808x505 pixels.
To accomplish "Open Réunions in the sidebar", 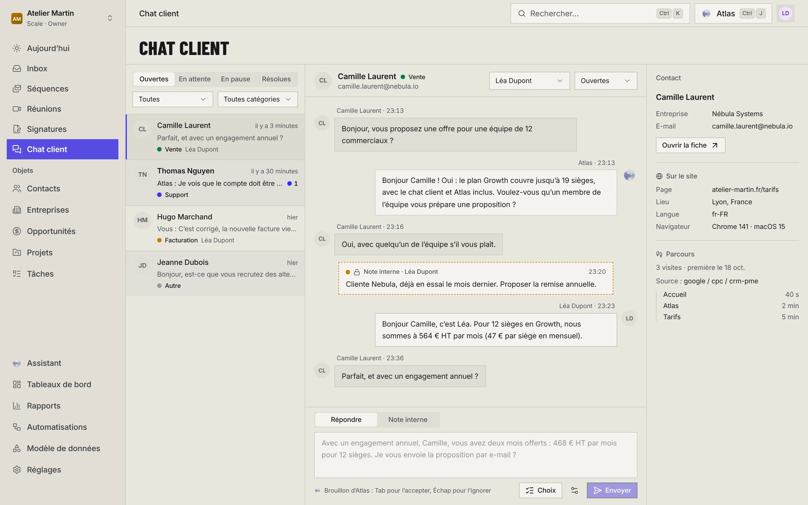I will click(63, 109).
